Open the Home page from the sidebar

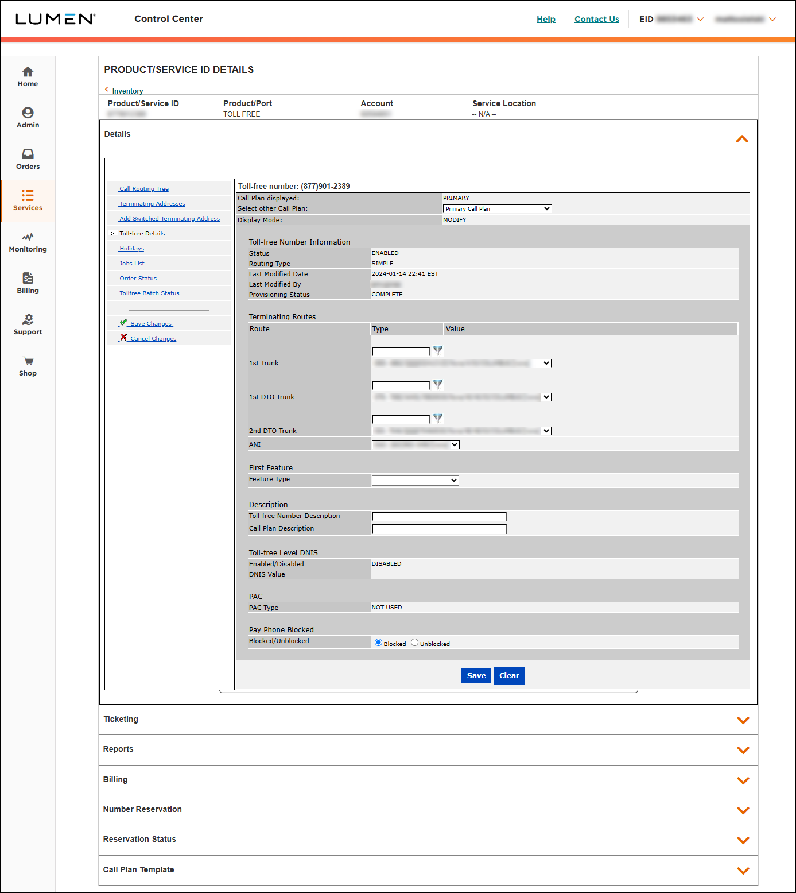coord(27,76)
